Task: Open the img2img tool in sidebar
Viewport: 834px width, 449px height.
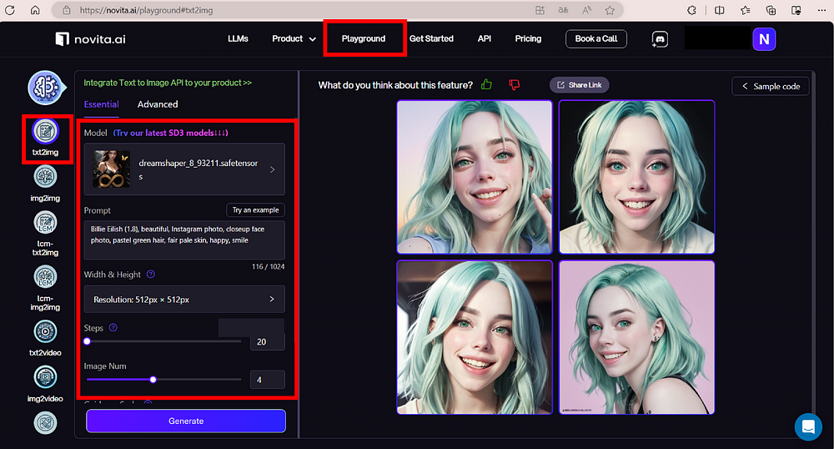Action: click(x=45, y=177)
